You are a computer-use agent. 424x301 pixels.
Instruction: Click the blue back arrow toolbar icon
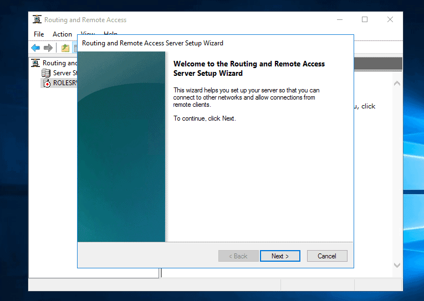click(x=35, y=48)
